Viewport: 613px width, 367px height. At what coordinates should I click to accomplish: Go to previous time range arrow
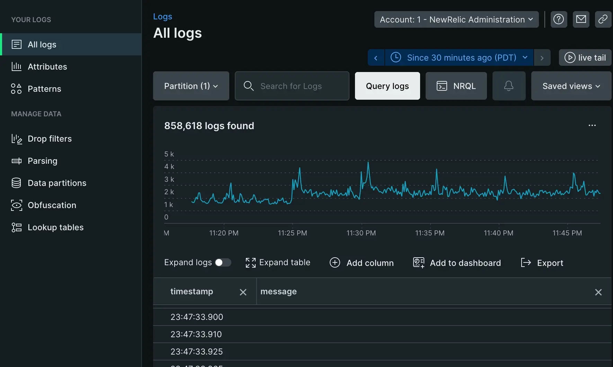point(376,57)
